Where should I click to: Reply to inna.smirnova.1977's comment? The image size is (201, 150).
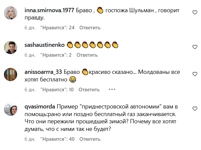tap(89, 28)
